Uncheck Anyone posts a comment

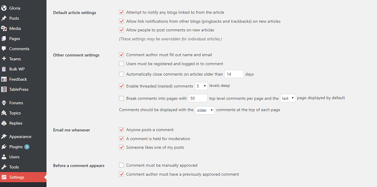pos(122,130)
